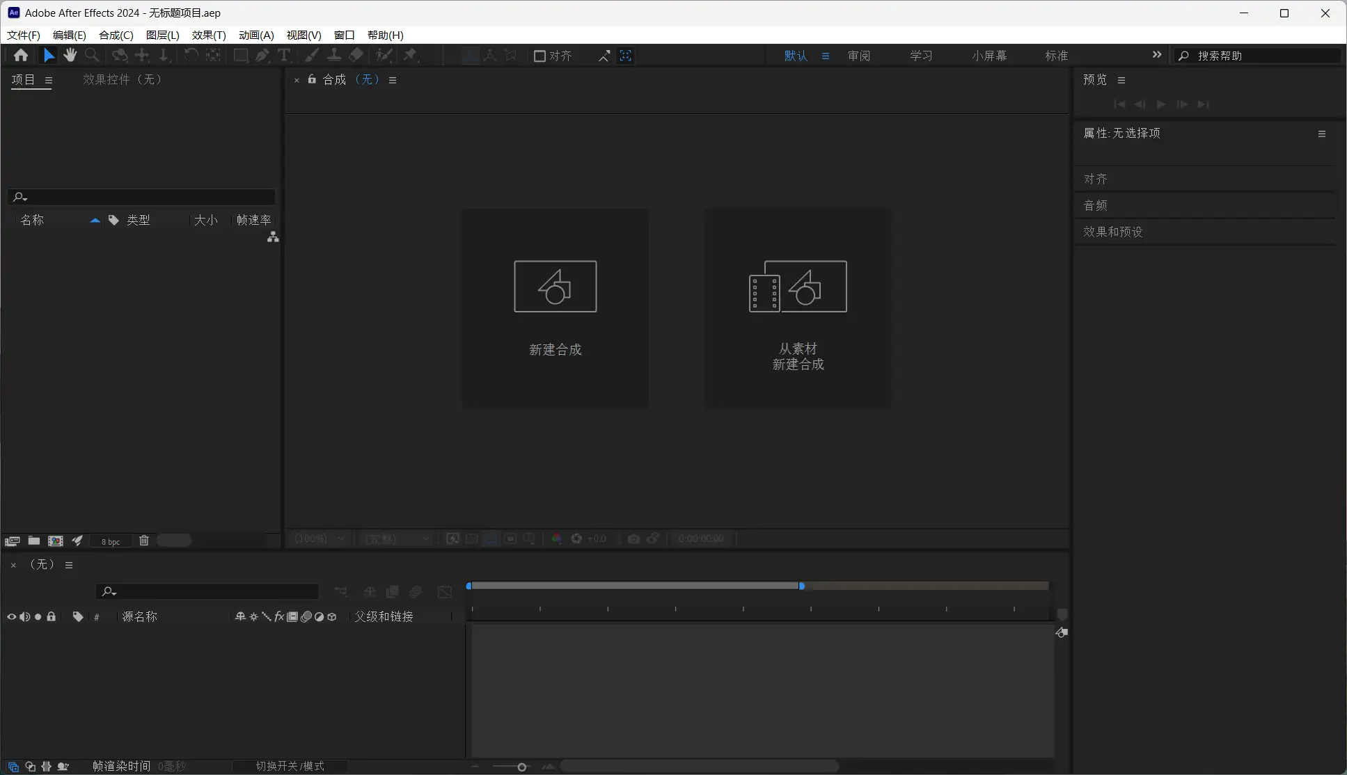Viewport: 1347px width, 775px height.
Task: Toggle transparency grid in composition viewer
Action: (x=471, y=538)
